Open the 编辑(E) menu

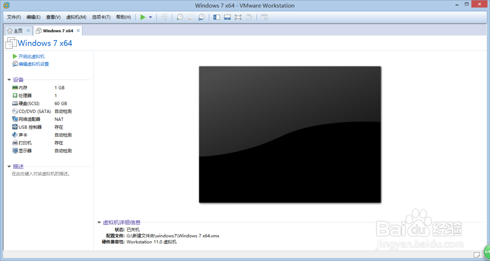[33, 17]
